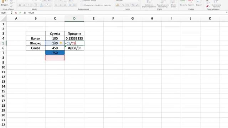
Task: Click header cell Процент
Action: point(74,34)
